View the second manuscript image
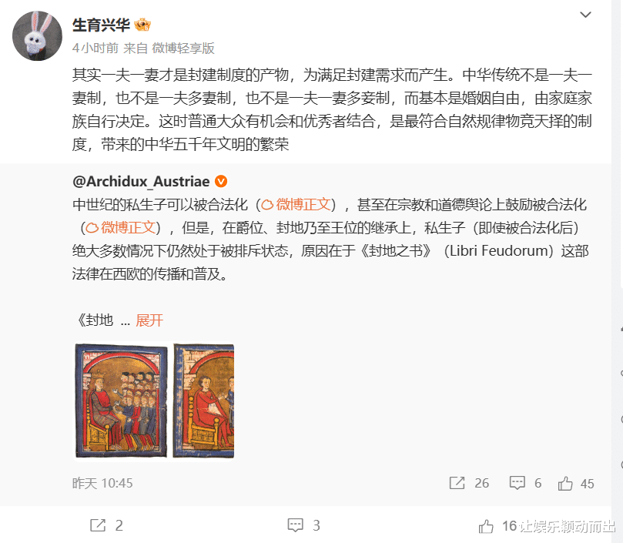 (x=204, y=401)
